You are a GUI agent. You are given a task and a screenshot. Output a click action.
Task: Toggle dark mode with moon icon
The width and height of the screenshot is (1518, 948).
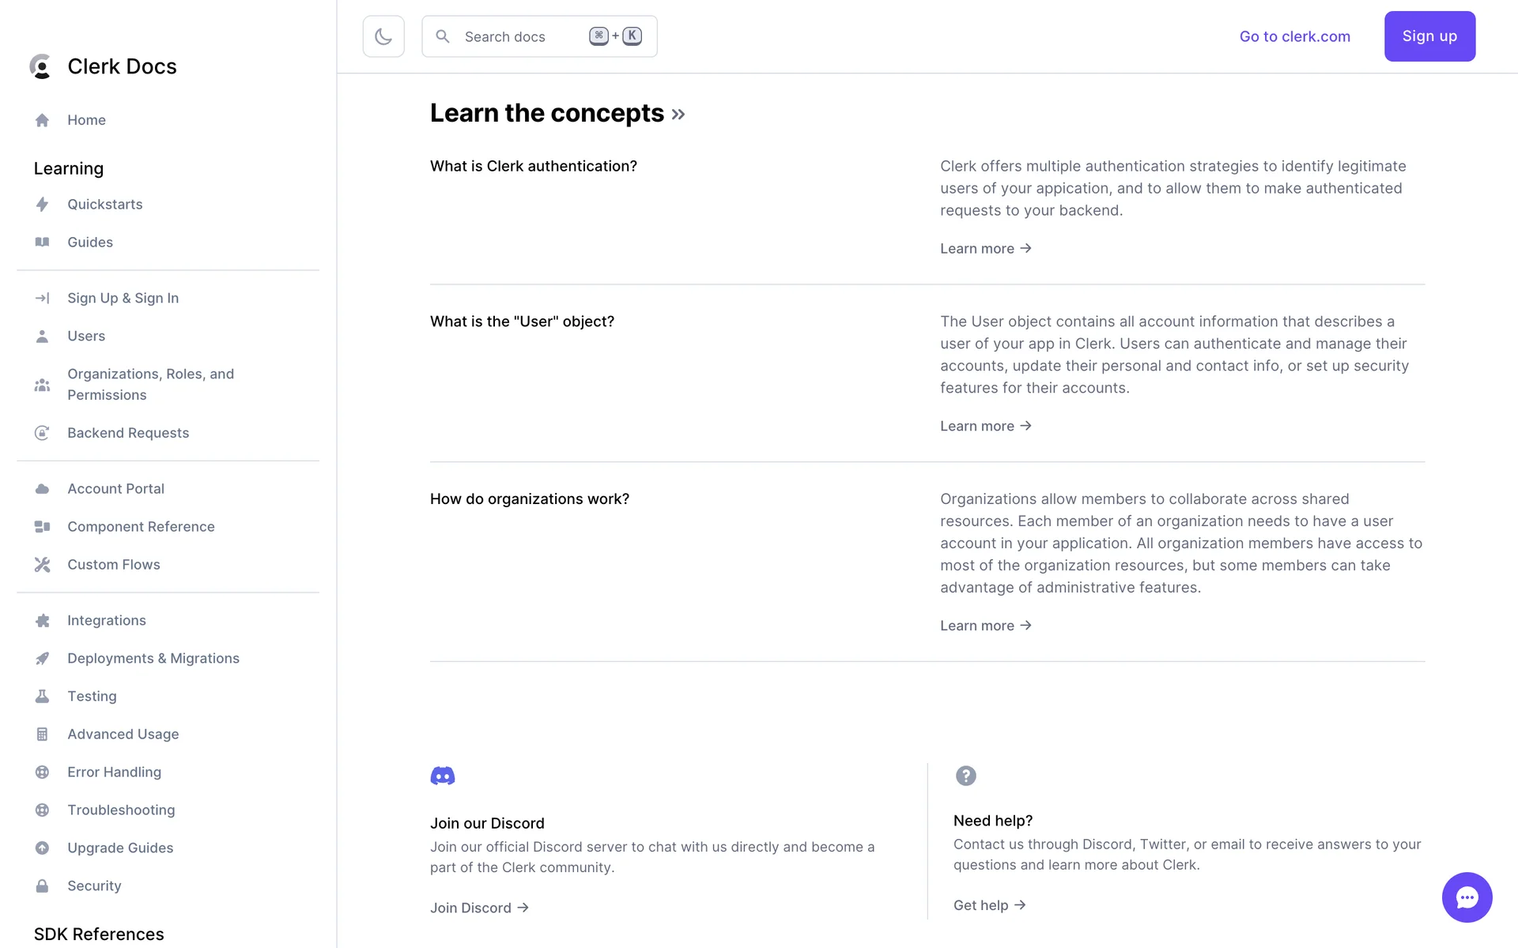383,36
